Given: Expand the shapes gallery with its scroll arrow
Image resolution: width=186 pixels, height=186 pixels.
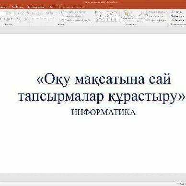Looking at the screenshot, I should 118,16.
